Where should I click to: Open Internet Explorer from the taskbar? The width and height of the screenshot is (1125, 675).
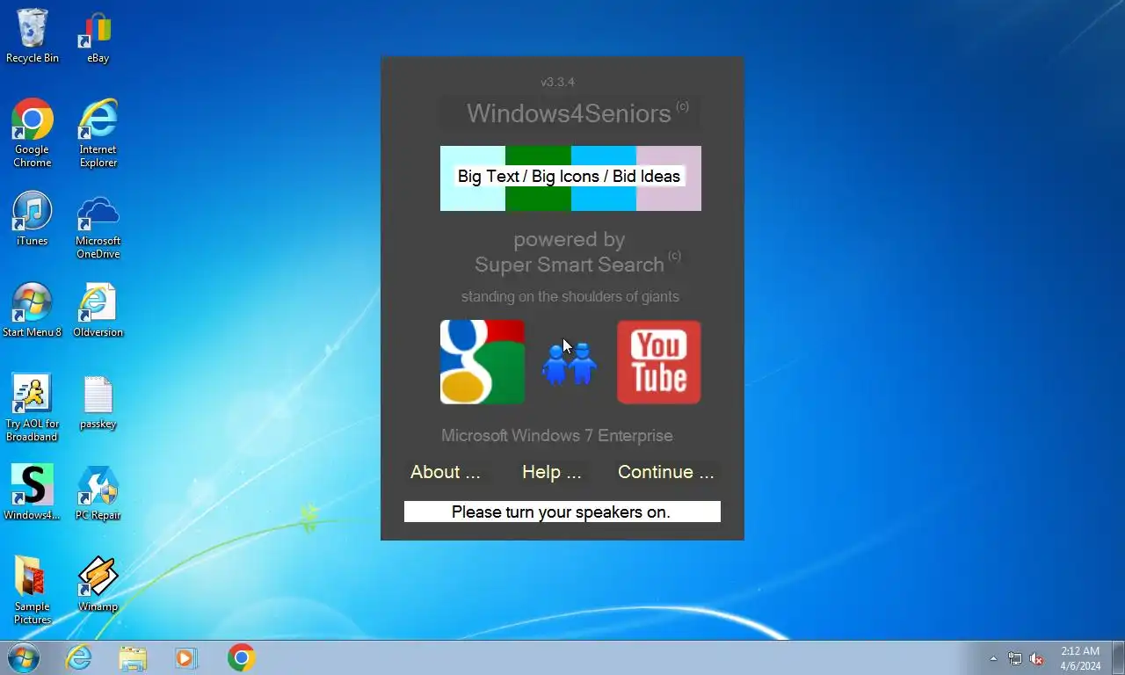(79, 657)
